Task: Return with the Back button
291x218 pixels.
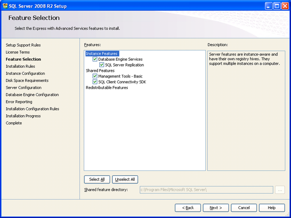Action: click(188, 208)
